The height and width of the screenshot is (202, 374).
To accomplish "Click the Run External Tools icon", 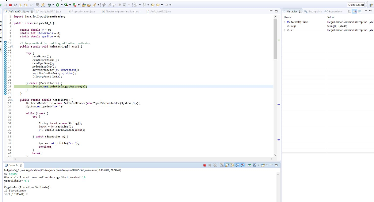I will pos(75,5).
